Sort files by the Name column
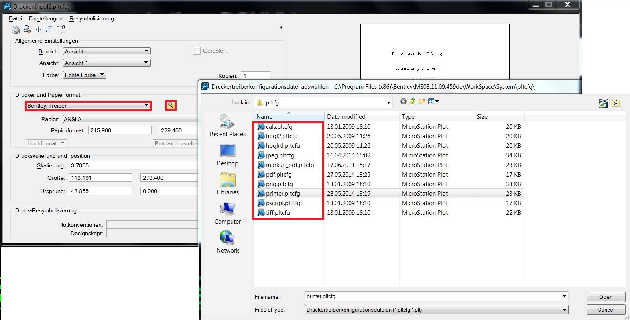This screenshot has height=320, width=630. (x=289, y=116)
